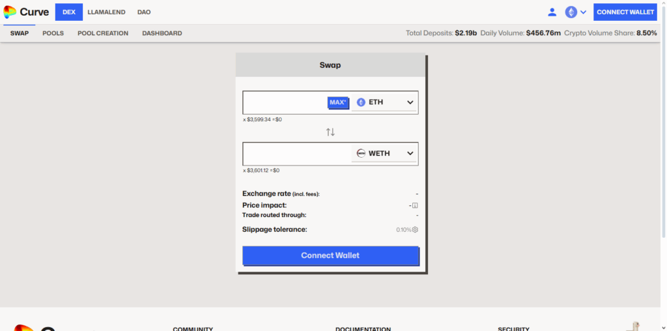Open the user profile icon

[x=552, y=12]
